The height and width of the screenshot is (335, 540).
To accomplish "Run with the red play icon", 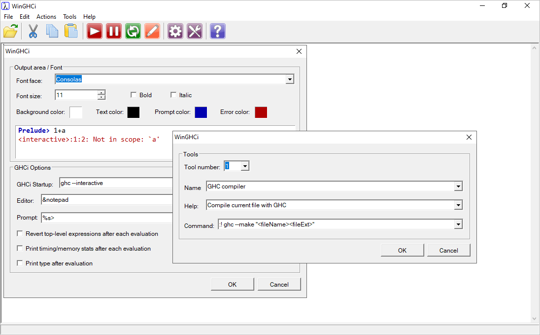I will (x=95, y=31).
